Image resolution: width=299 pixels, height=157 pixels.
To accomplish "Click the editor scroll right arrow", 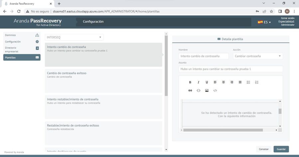I will [x=276, y=130].
